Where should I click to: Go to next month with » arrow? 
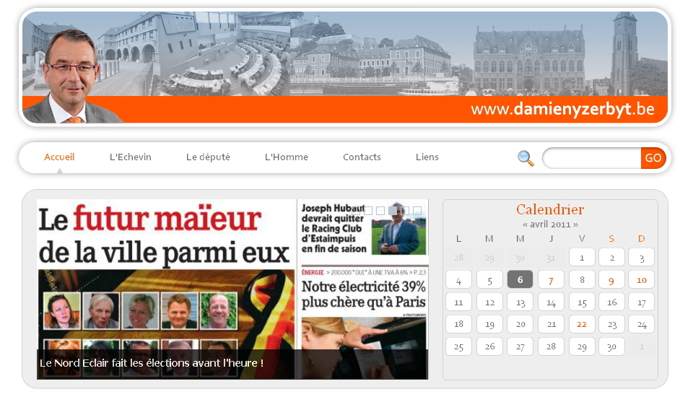[x=575, y=224]
